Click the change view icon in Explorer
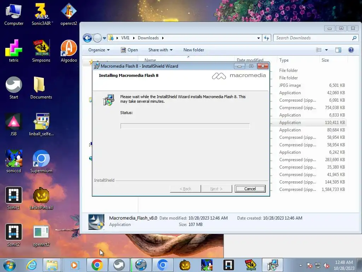 [x=319, y=50]
